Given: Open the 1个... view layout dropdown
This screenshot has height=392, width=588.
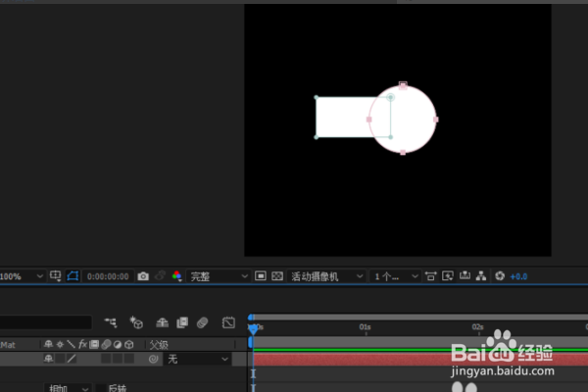Looking at the screenshot, I should [x=395, y=276].
